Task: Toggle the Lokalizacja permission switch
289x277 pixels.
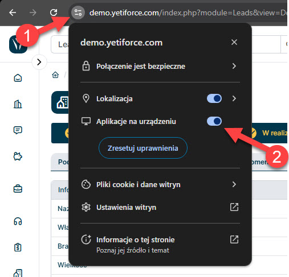Action: 214,98
